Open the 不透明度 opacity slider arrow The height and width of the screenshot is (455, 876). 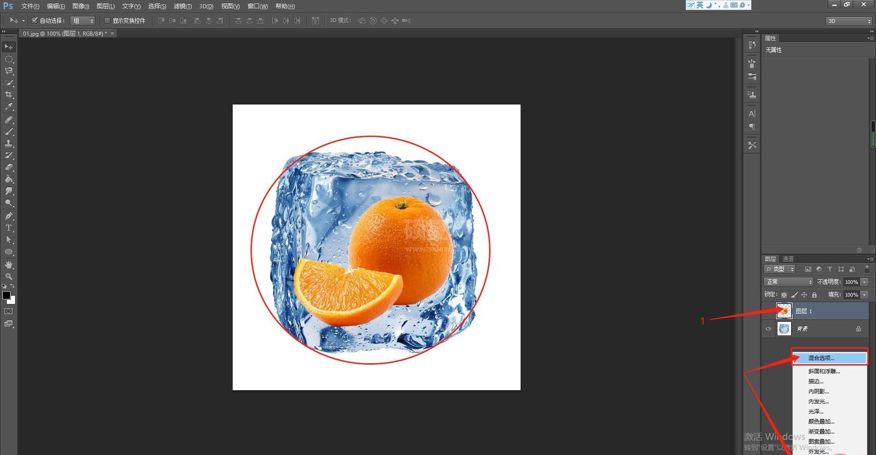click(x=865, y=282)
